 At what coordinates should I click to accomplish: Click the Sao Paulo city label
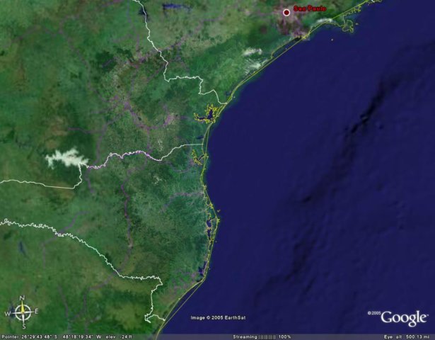click(310, 8)
